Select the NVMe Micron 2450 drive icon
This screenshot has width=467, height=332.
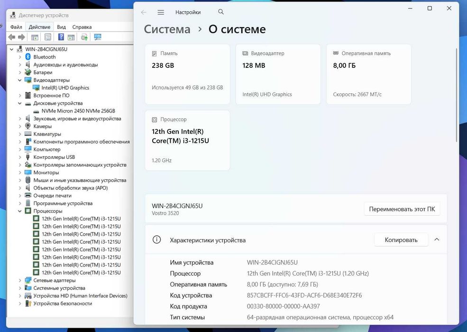(36, 111)
